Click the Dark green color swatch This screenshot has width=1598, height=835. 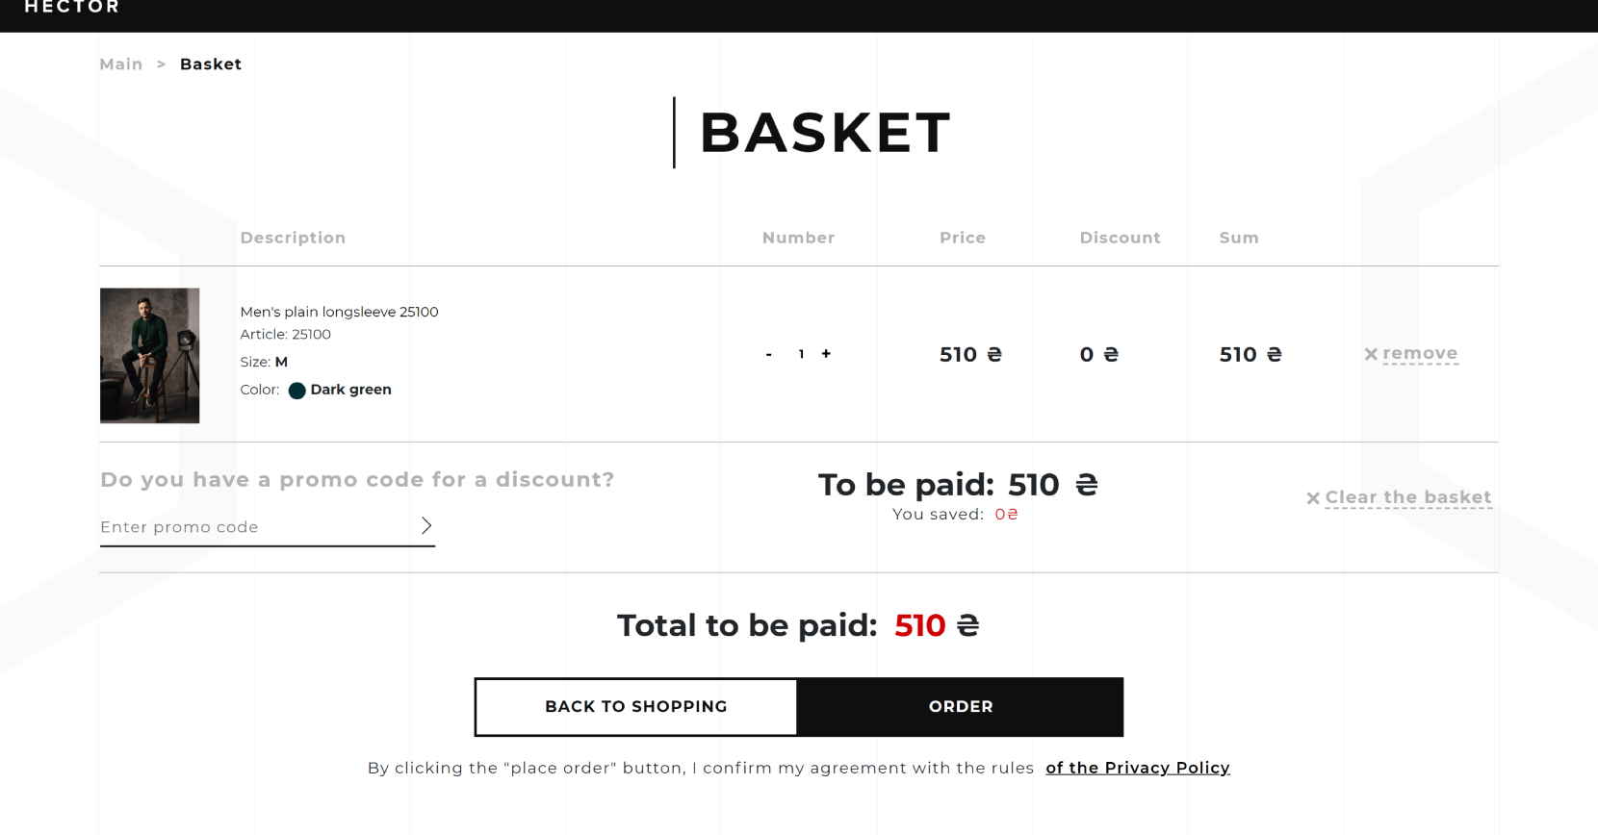(x=297, y=391)
